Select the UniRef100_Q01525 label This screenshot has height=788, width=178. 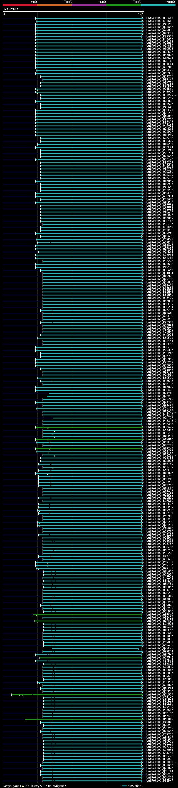(x=159, y=104)
